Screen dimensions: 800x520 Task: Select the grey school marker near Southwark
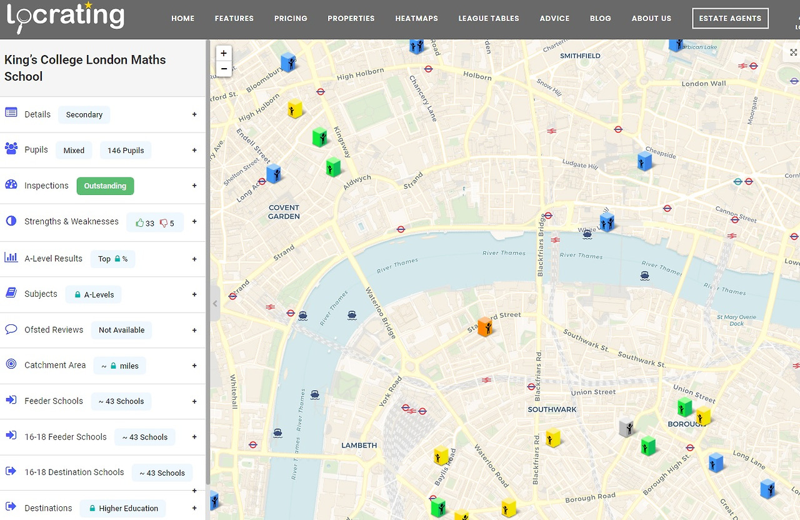627,427
